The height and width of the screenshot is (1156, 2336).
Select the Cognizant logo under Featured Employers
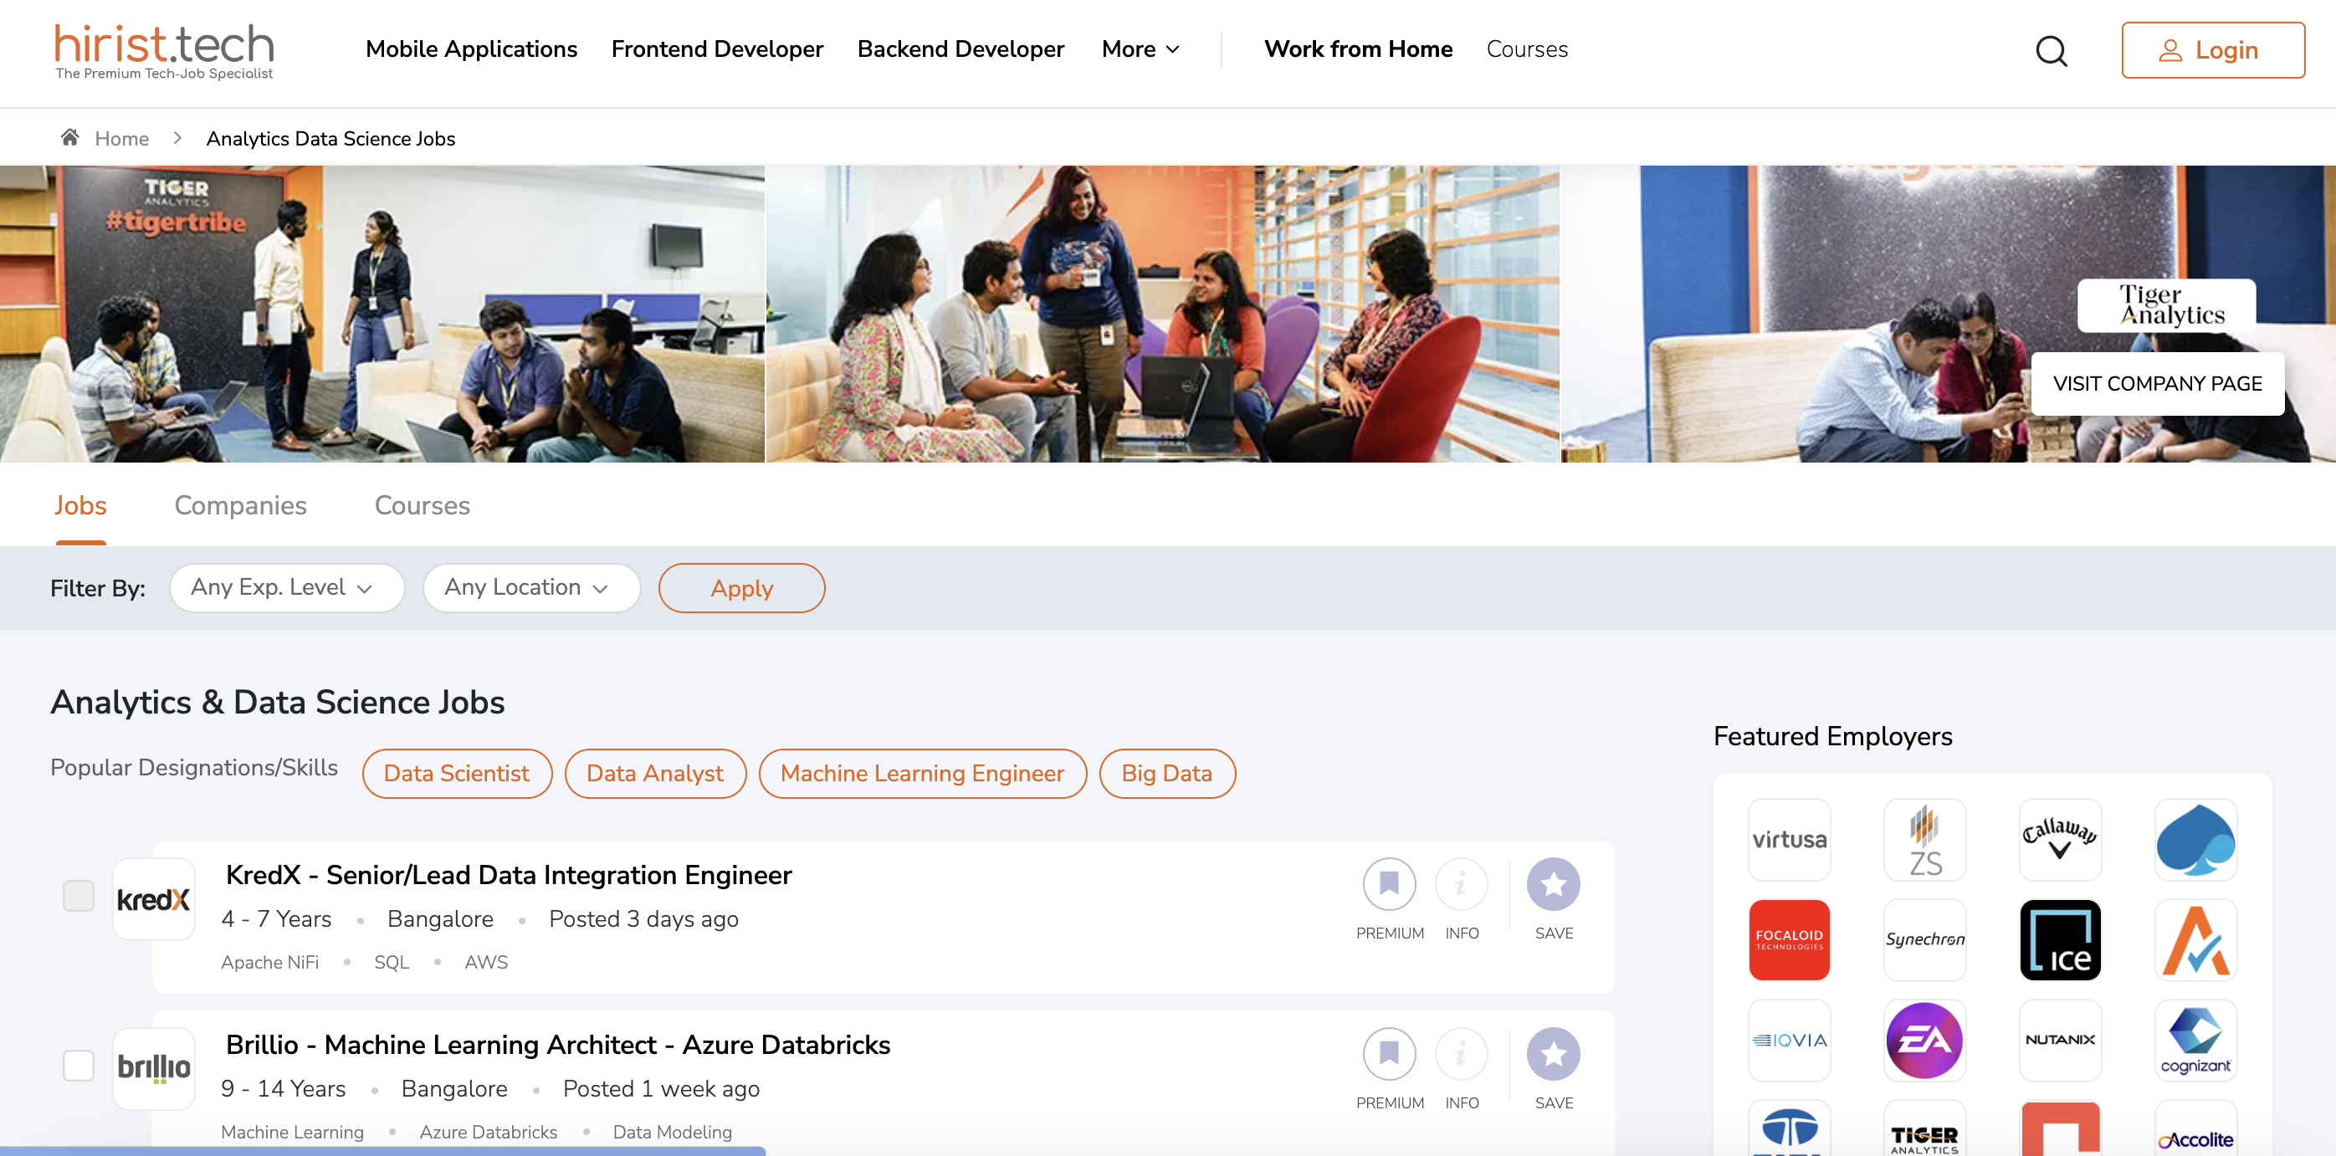[x=2195, y=1040]
